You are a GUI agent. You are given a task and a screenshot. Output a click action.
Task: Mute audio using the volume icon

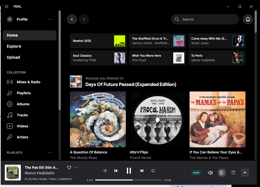[210, 172]
